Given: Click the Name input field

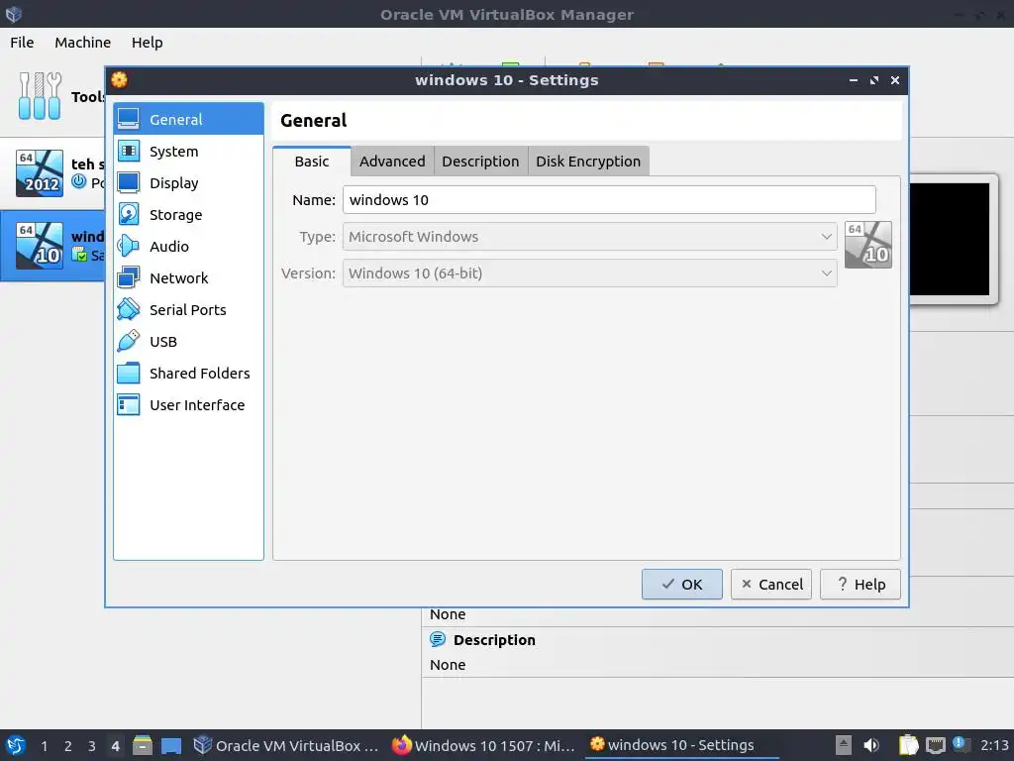Looking at the screenshot, I should click(x=609, y=200).
